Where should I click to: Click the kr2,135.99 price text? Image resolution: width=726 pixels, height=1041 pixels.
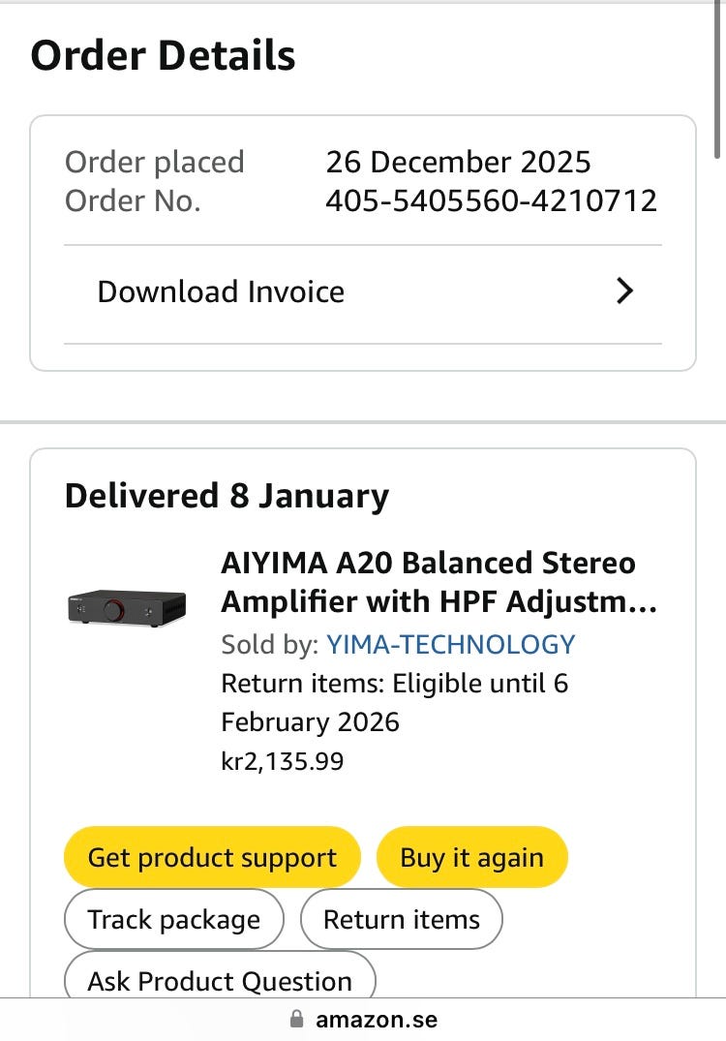click(x=283, y=761)
